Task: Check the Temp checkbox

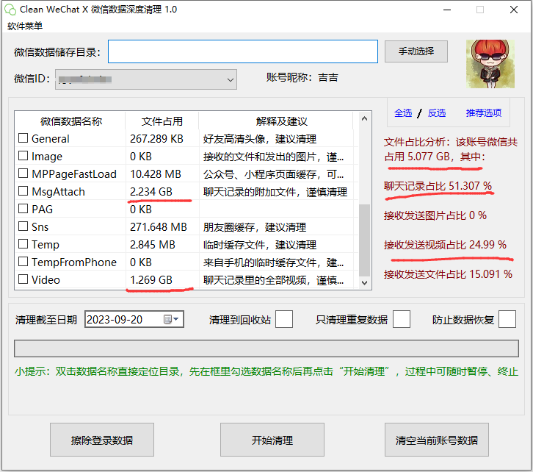Action: (23, 243)
